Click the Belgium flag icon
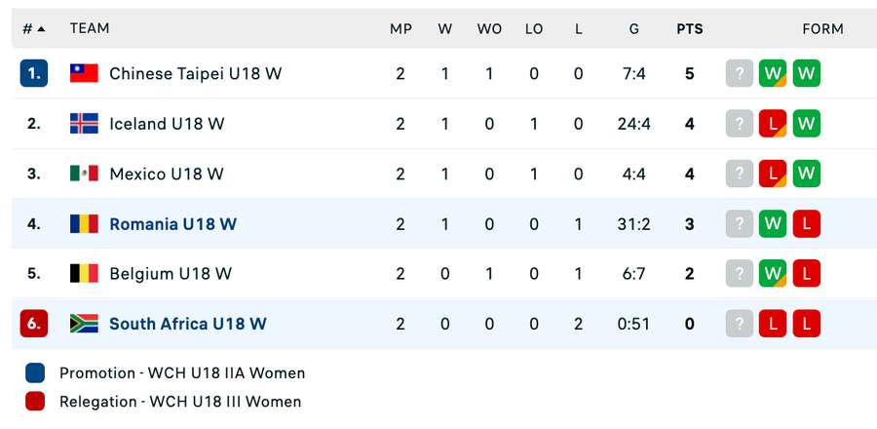Screen dimensions: 877x429 [84, 274]
